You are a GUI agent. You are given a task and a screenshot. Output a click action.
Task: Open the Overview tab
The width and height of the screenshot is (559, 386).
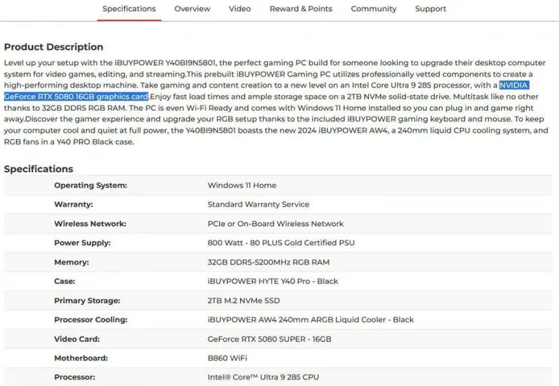[192, 9]
